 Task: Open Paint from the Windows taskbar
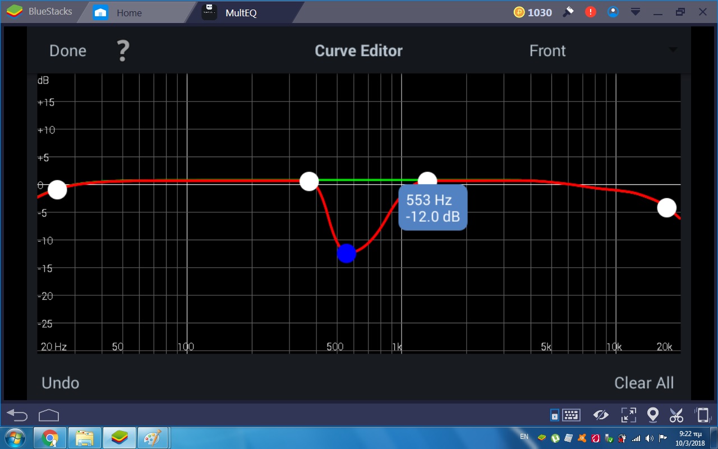click(x=153, y=437)
